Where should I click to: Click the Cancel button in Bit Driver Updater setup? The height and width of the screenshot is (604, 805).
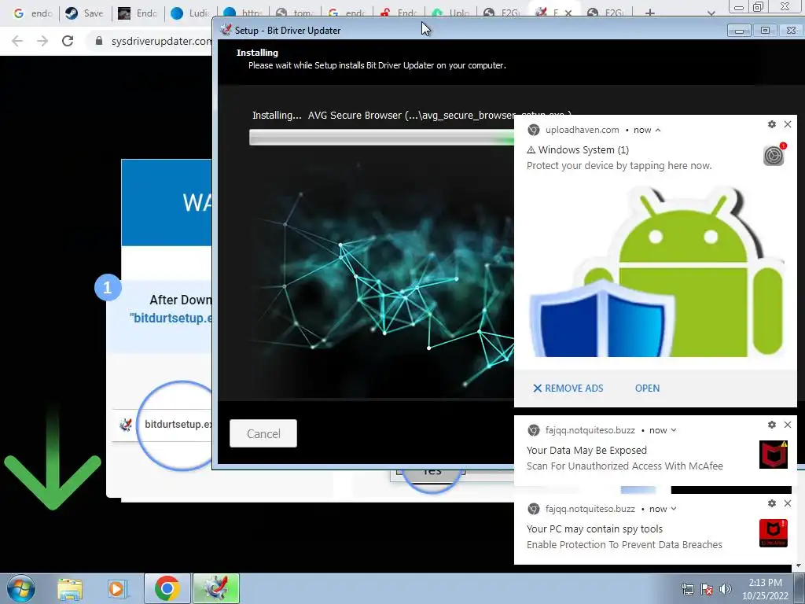263,433
